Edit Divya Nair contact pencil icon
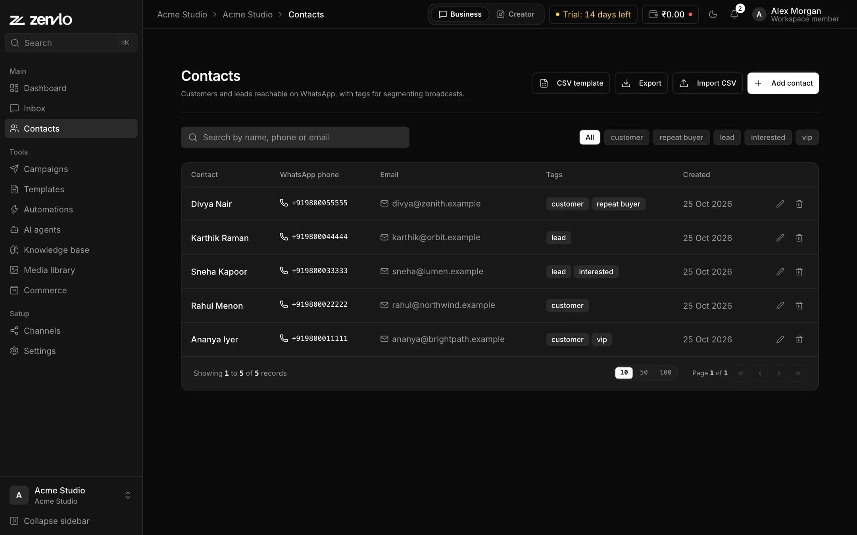The height and width of the screenshot is (535, 857). tap(780, 204)
